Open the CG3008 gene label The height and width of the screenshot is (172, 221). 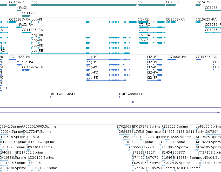(172, 2)
